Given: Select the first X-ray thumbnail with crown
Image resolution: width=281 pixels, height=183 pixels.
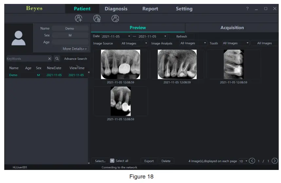Looking at the screenshot, I should coord(120,64).
